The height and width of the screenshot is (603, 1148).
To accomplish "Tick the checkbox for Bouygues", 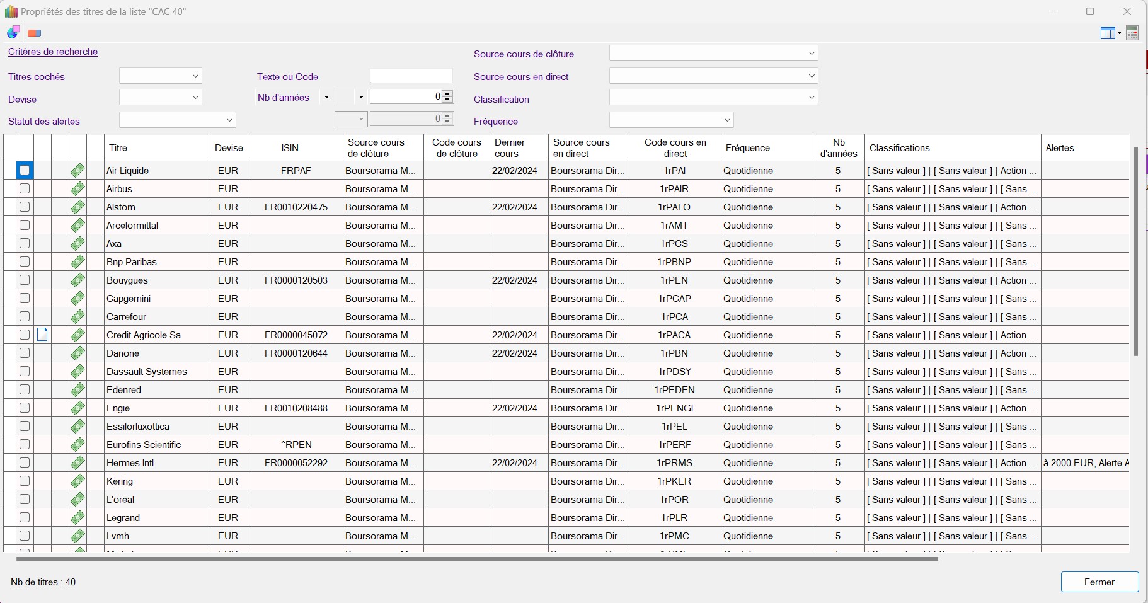I will pos(25,280).
